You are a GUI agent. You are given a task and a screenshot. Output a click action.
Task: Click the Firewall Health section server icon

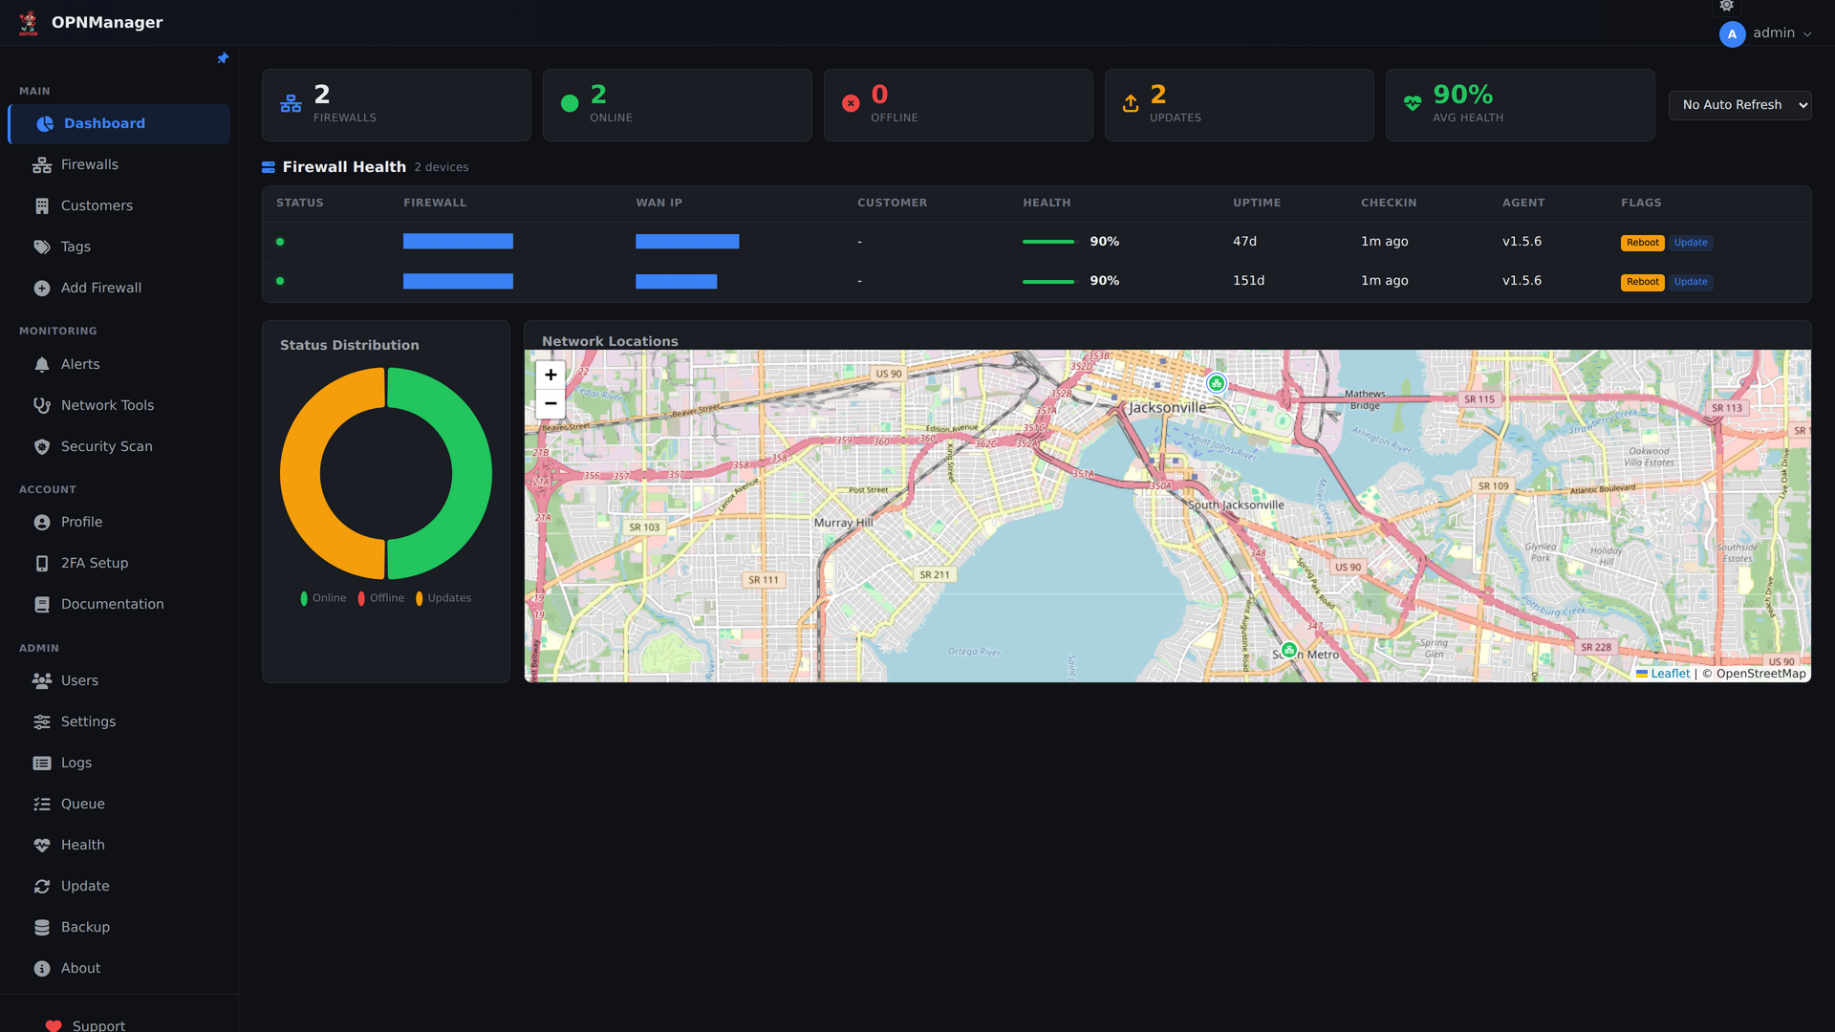269,167
